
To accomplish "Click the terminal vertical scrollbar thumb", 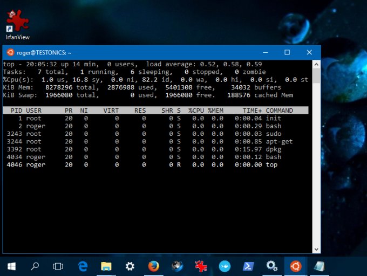I will point(316,75).
